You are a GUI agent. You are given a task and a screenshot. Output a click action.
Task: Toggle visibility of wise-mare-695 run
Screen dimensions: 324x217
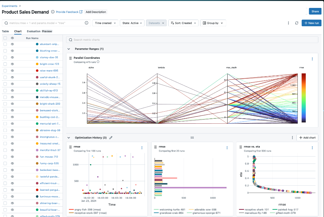pos(12,71)
